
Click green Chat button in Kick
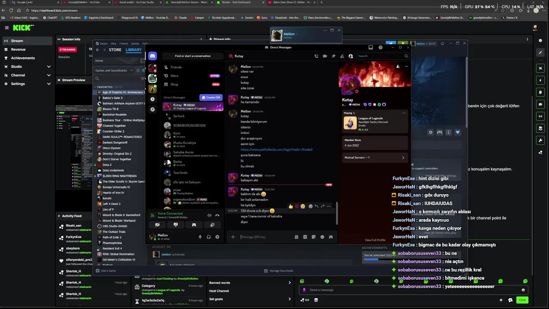[x=522, y=300]
